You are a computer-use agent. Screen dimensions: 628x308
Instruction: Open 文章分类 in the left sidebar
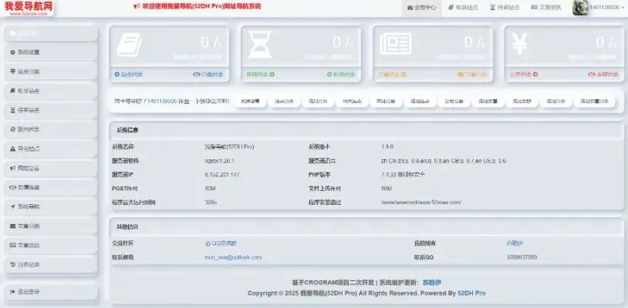coord(50,226)
